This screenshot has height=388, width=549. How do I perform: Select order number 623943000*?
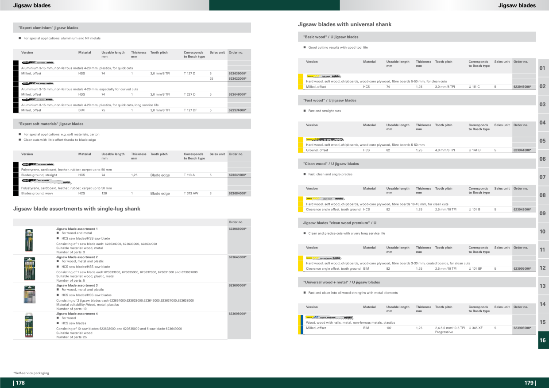tap(522, 210)
